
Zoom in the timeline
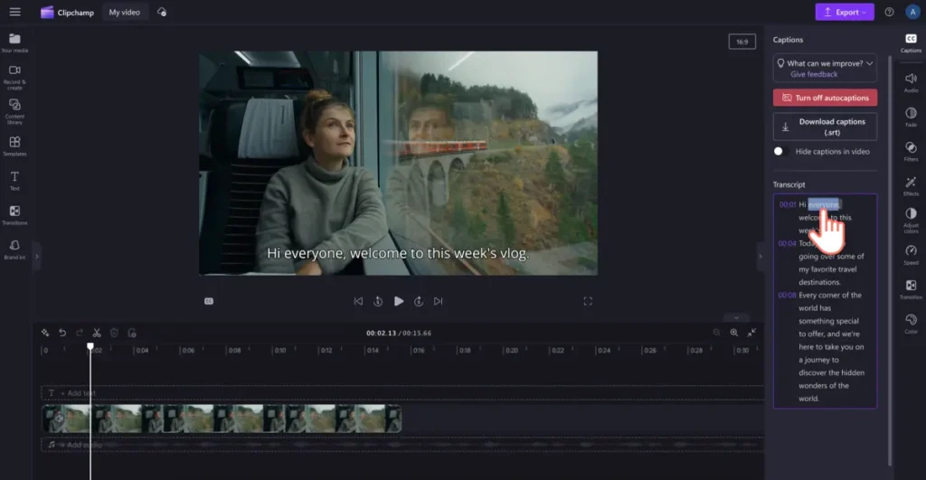pos(734,333)
